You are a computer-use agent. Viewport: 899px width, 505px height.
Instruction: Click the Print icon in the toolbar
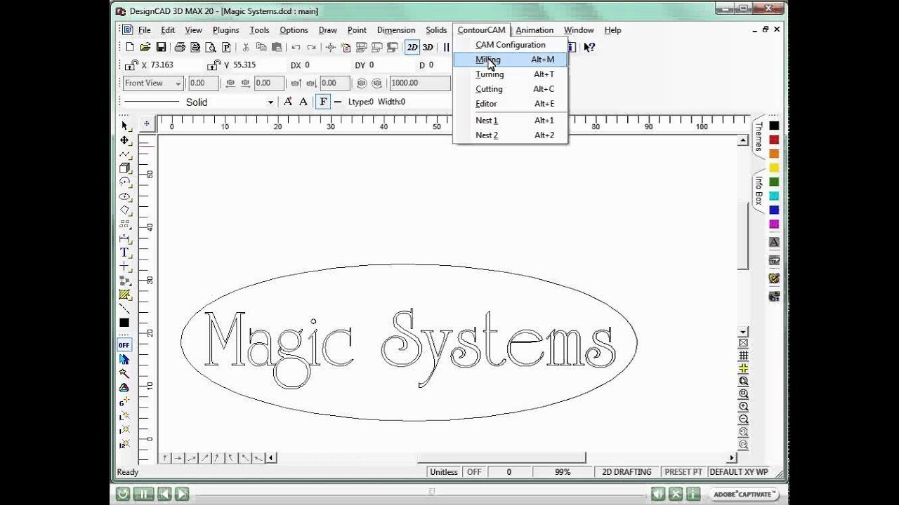tap(180, 47)
